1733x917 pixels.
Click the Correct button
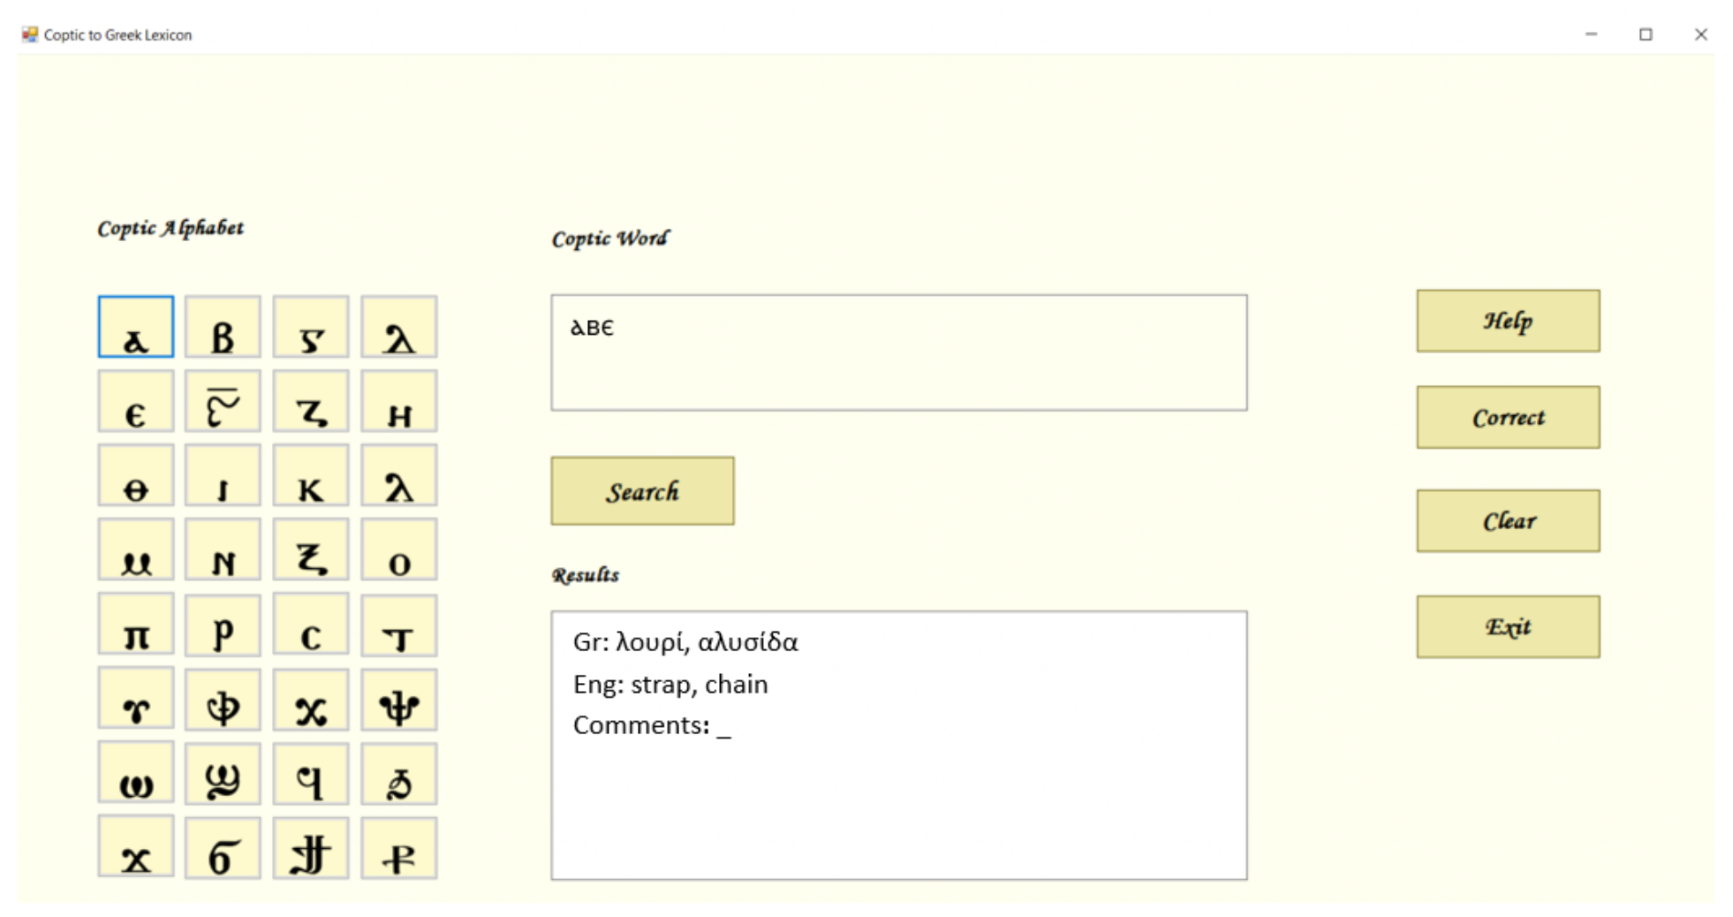click(x=1508, y=417)
